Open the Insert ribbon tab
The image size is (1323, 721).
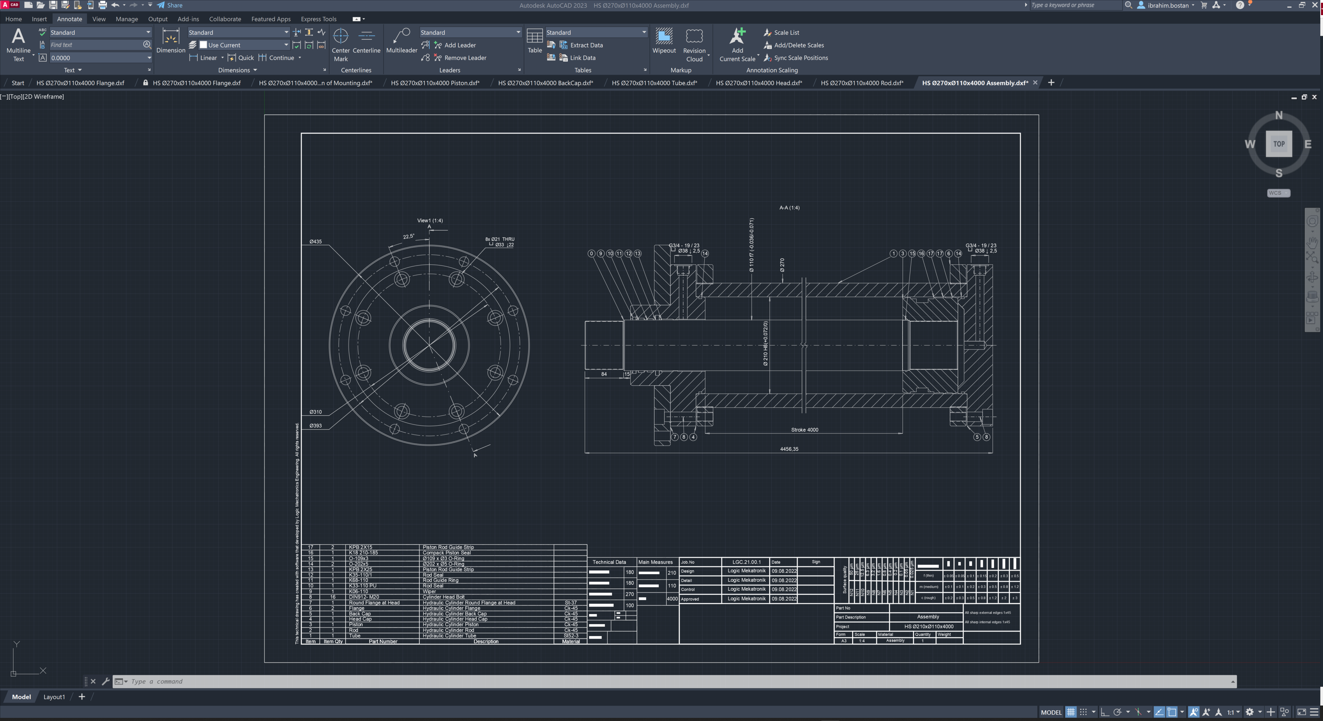(x=39, y=19)
